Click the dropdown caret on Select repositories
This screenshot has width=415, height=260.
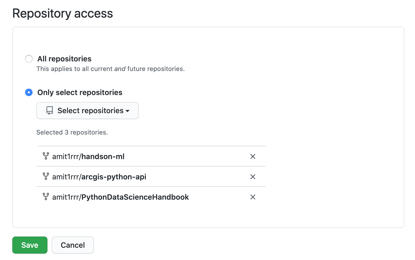coord(128,111)
